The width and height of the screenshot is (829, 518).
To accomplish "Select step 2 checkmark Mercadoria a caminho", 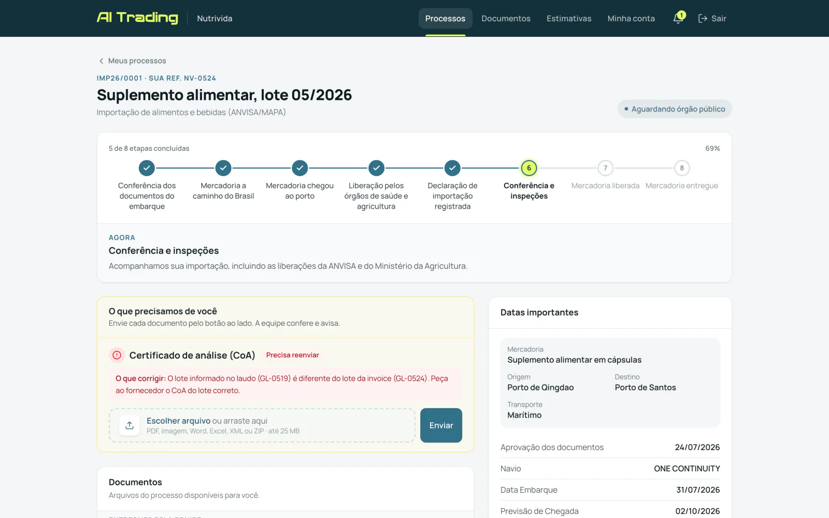I will coord(223,168).
